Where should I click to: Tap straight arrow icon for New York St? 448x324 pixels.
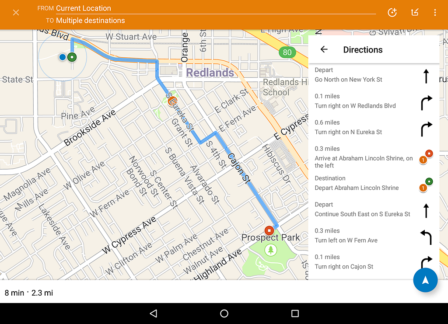tap(426, 76)
